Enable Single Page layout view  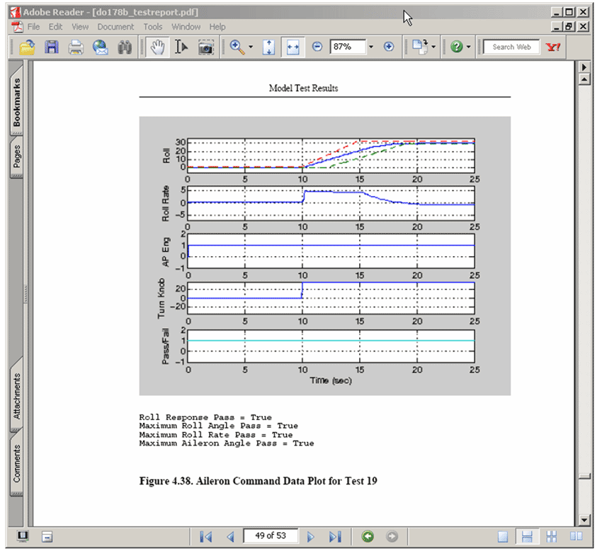click(x=503, y=537)
